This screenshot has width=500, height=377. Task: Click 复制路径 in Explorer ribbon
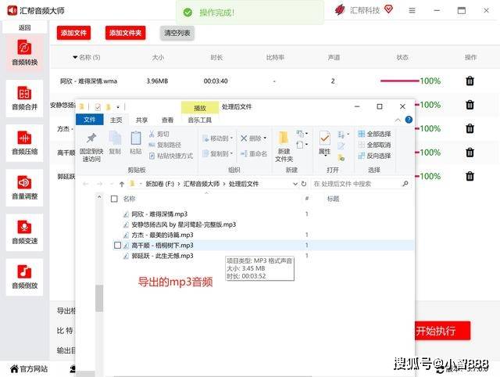165,145
